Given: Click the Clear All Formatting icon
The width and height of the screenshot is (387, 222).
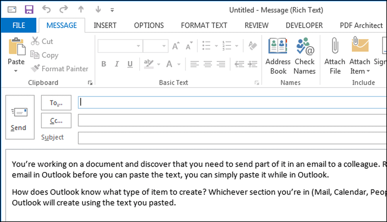Looking at the screenshot, I should tap(252, 46).
